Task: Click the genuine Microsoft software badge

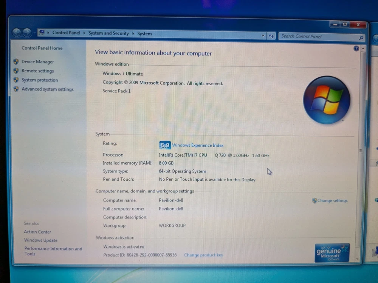Action: pos(332,252)
